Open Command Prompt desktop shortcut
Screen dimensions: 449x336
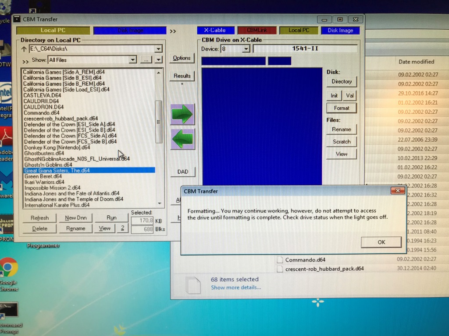click(x=9, y=311)
